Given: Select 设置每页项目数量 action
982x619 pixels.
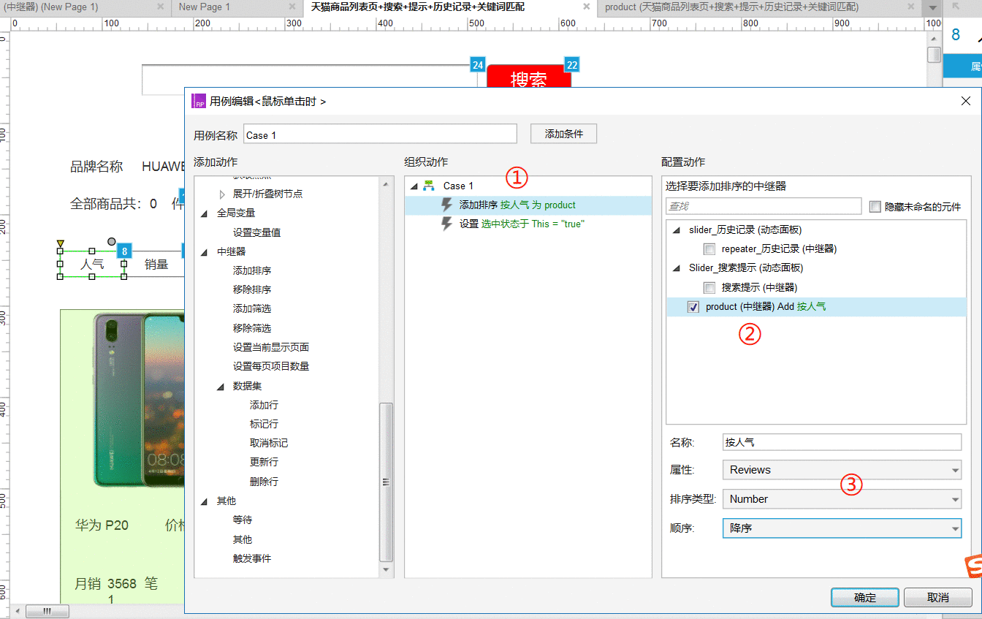Looking at the screenshot, I should (271, 366).
